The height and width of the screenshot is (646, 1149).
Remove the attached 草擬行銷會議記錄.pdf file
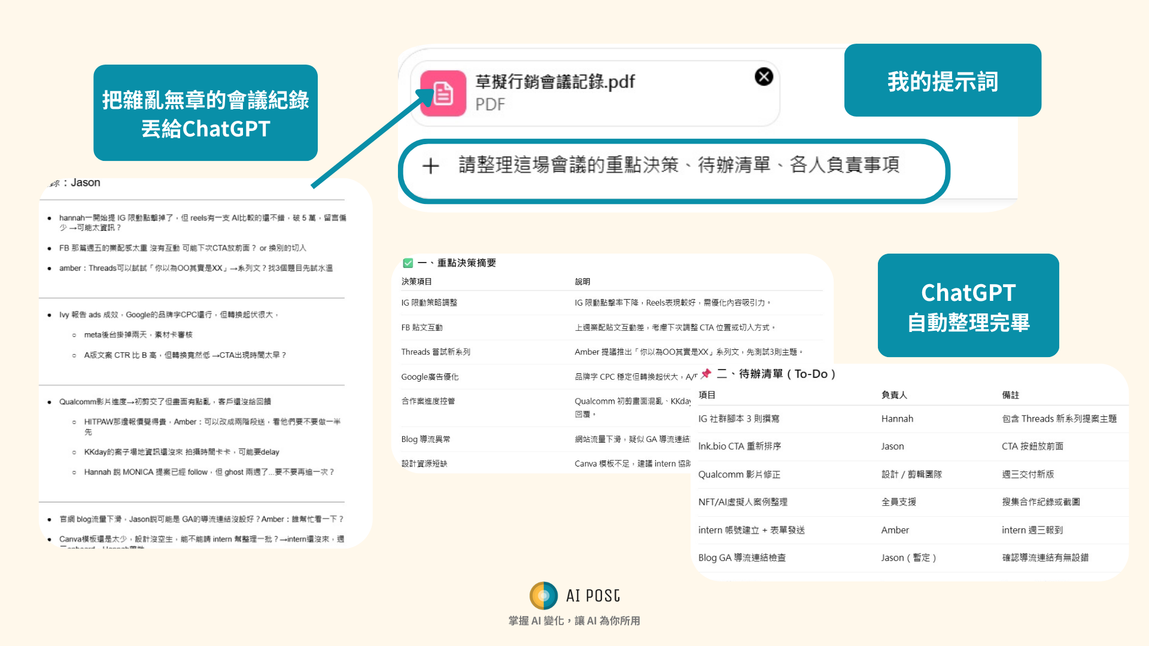(x=764, y=77)
